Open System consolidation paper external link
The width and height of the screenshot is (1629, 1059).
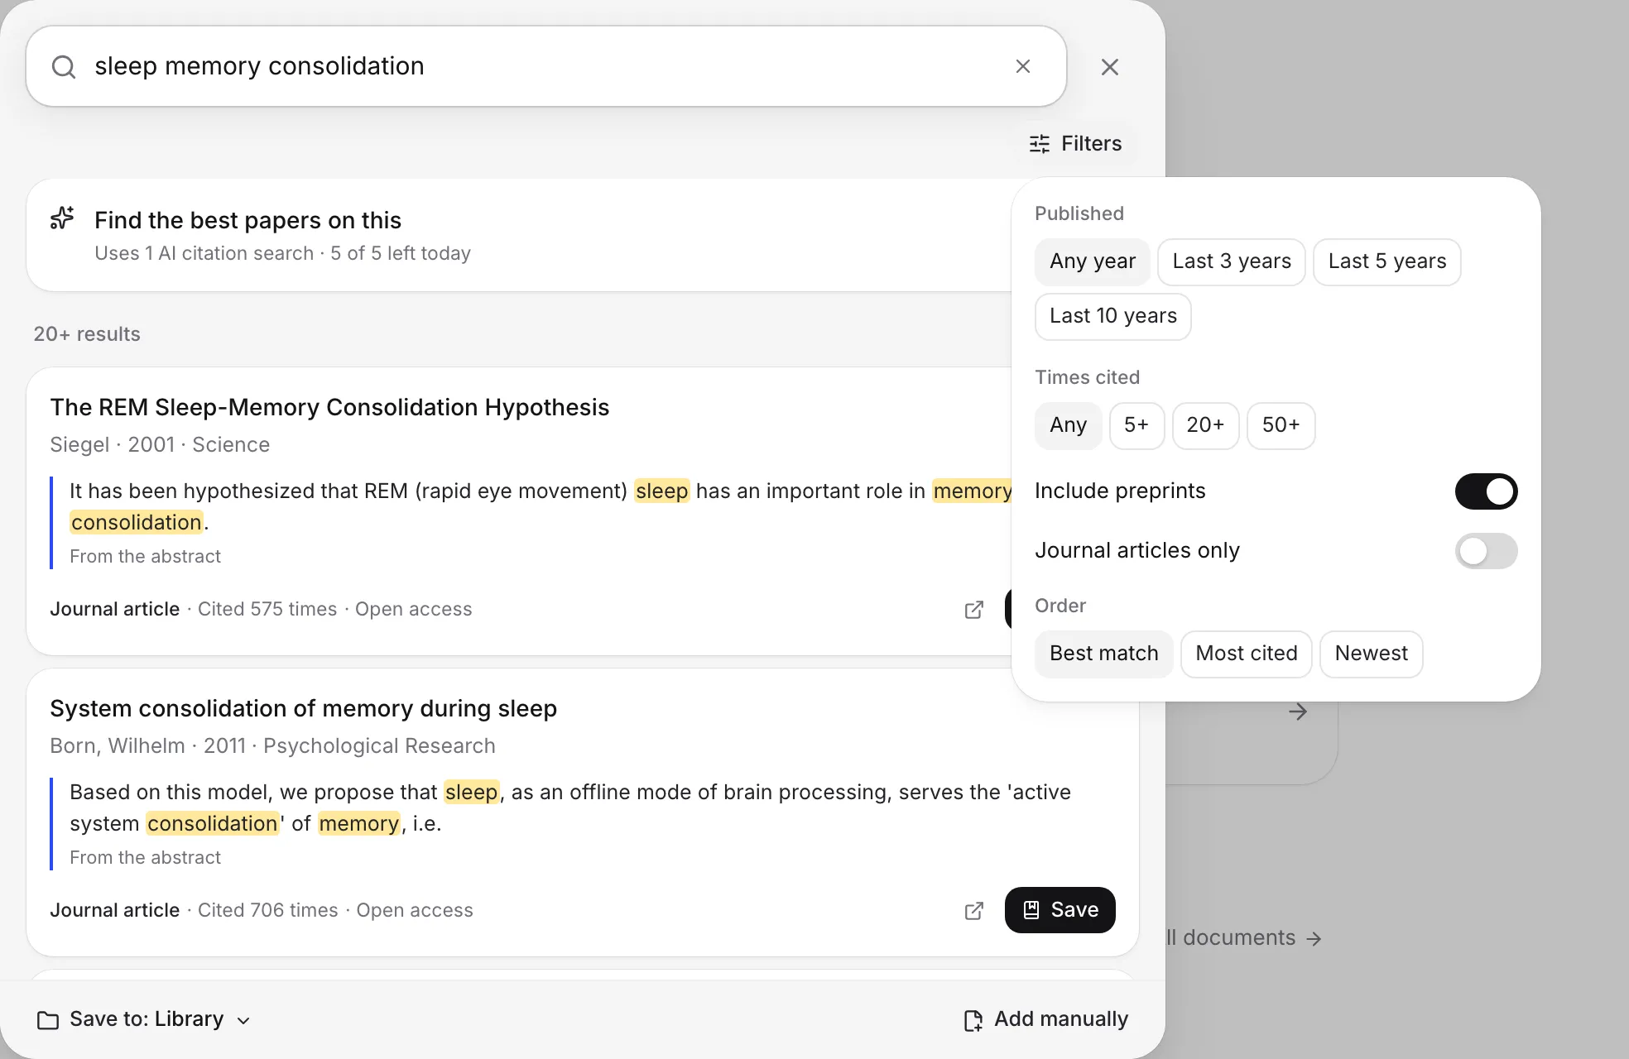974,911
